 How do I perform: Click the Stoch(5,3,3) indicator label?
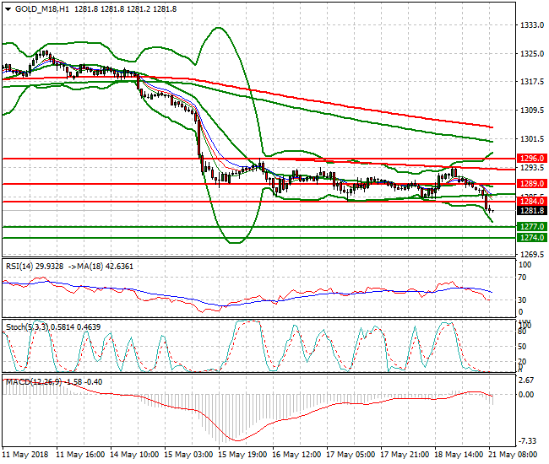27,327
